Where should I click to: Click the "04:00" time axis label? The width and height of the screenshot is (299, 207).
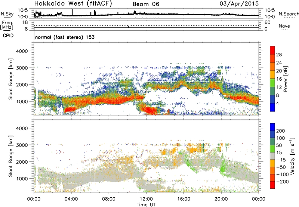coord(71,199)
